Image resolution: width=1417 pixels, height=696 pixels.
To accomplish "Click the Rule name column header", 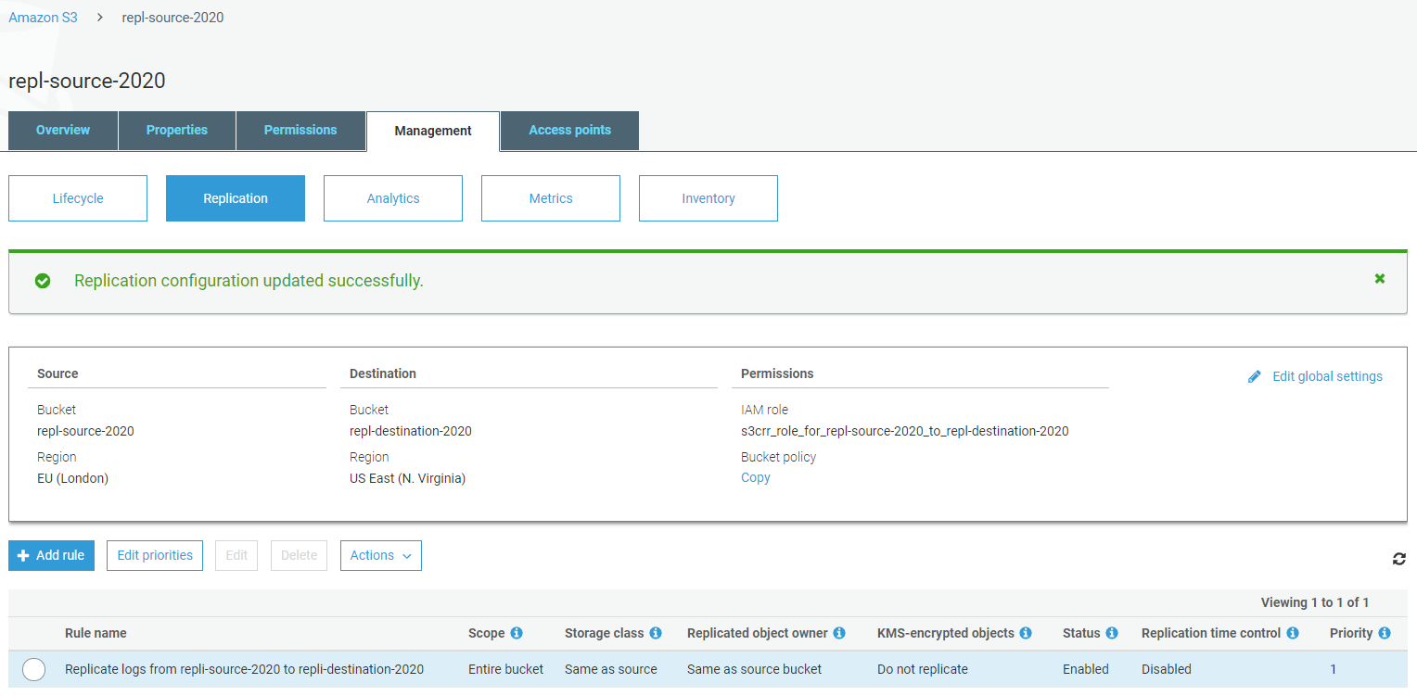I will [96, 633].
